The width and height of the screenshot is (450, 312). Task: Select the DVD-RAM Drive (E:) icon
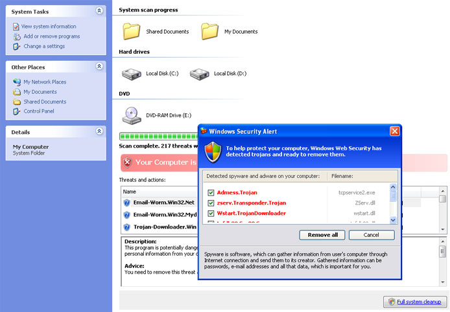132,116
